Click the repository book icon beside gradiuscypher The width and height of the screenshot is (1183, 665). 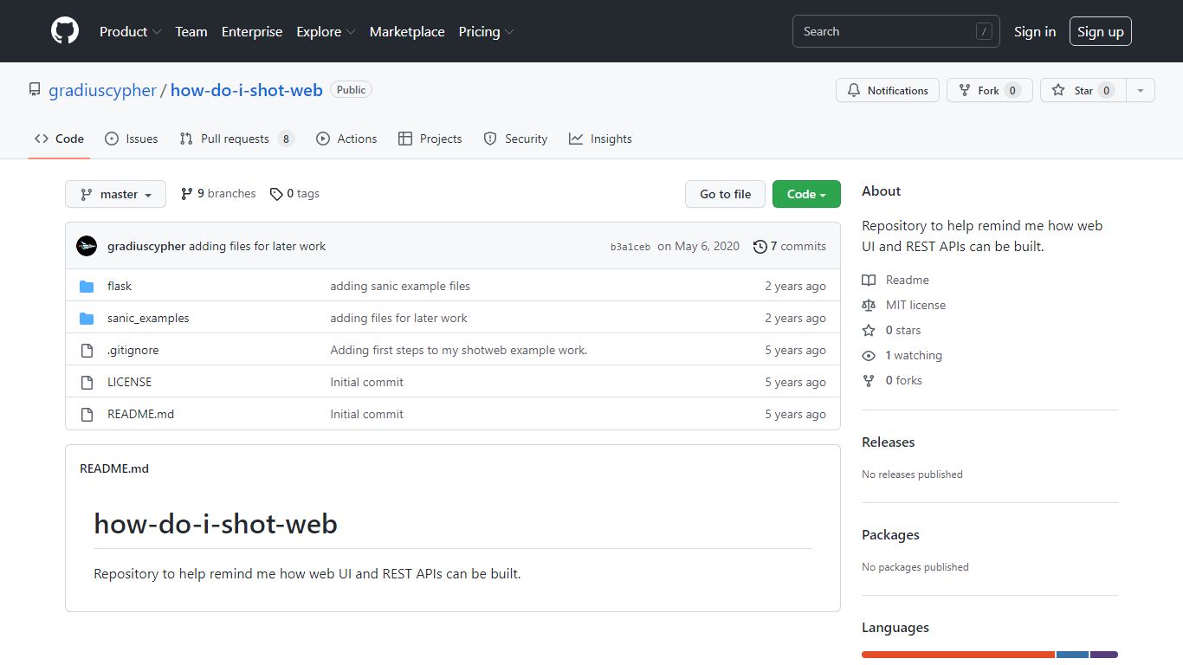pos(35,89)
